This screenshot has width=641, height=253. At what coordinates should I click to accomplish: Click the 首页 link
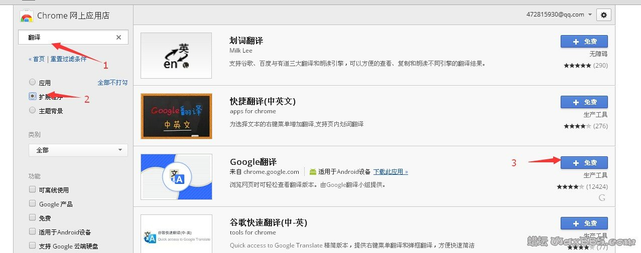pos(38,59)
